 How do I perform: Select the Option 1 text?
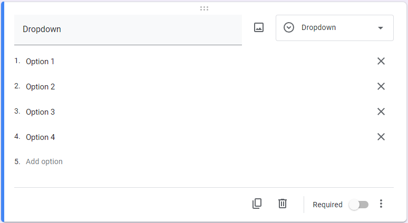click(40, 62)
